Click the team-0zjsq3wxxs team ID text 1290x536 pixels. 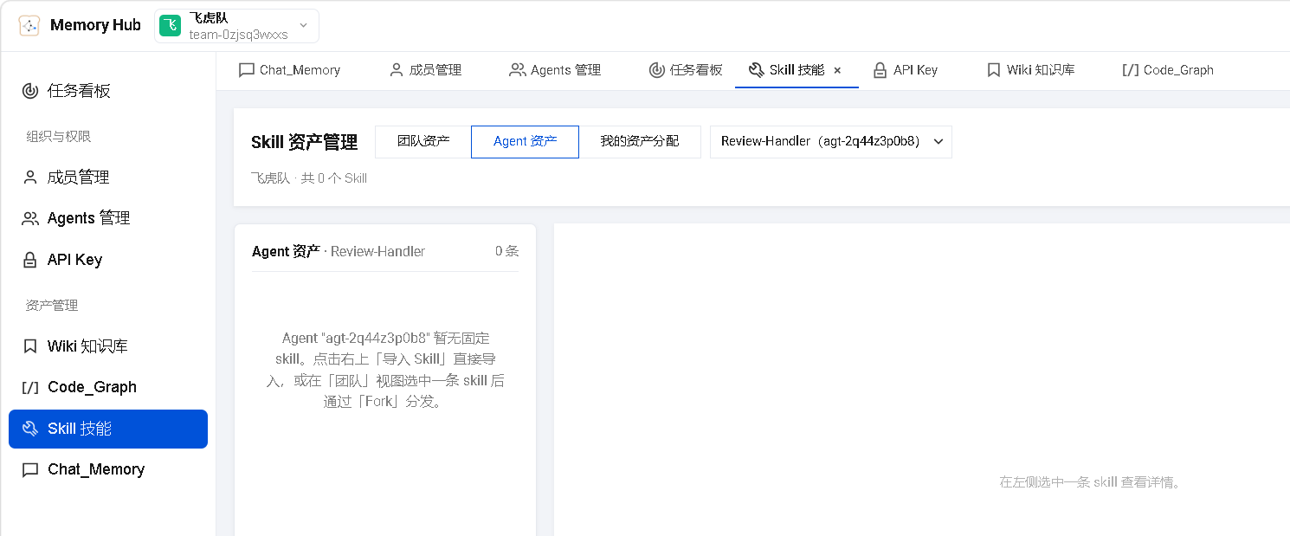coord(239,35)
